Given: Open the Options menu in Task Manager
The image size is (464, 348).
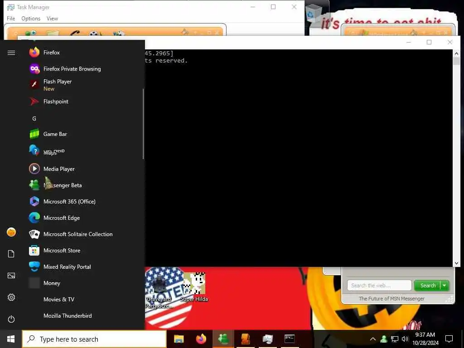Looking at the screenshot, I should pyautogui.click(x=31, y=18).
